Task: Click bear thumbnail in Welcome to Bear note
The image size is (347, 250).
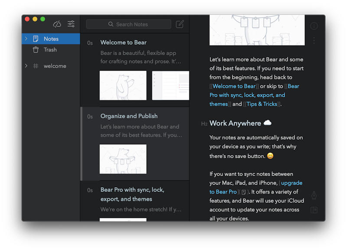Action: coord(123,85)
